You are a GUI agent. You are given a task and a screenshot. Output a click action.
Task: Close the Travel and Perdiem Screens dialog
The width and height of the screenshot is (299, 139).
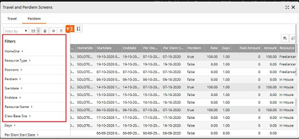[x=293, y=7]
